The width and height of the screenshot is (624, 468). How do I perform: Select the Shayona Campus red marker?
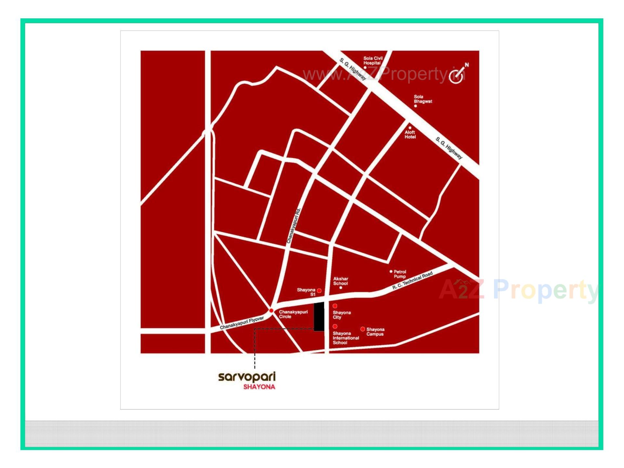[x=363, y=329]
